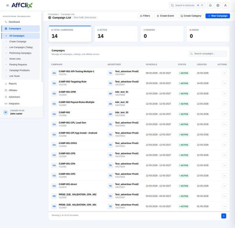Open actions menu for CAMP-002-Payout-Rules-Multiple
Screen dimensions: 235x228
224,104
